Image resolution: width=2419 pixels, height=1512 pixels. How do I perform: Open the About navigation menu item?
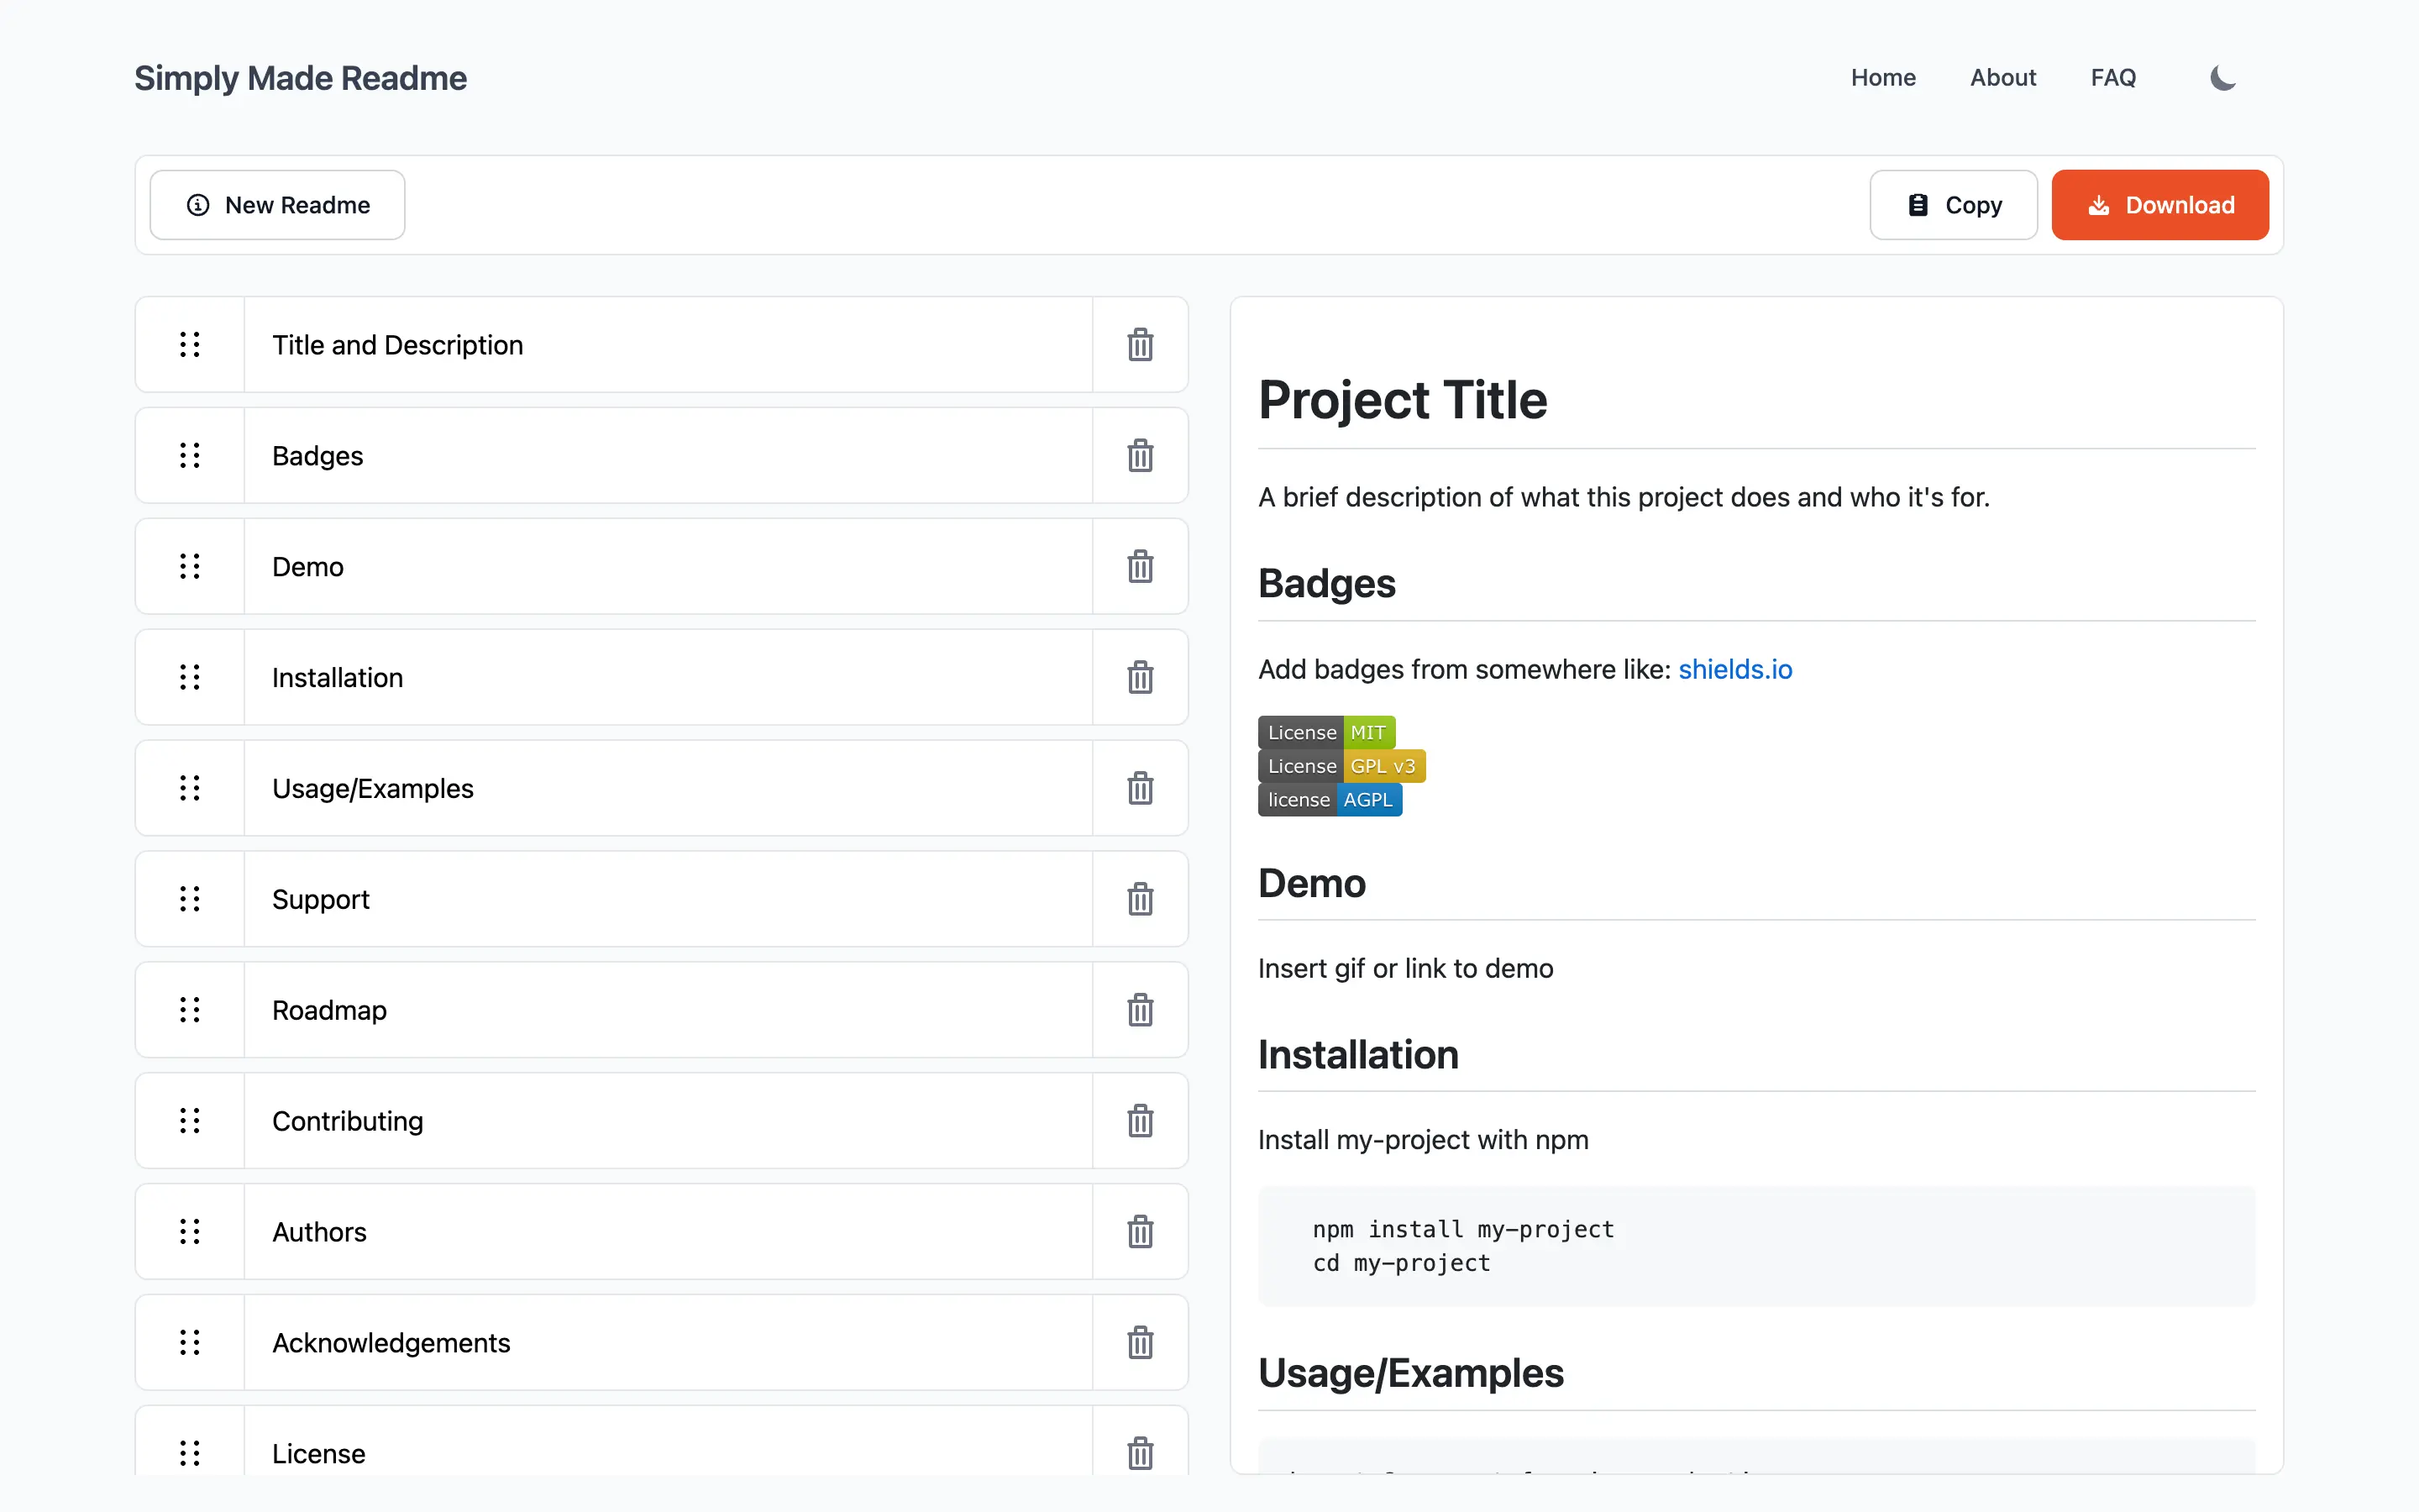pyautogui.click(x=2002, y=76)
